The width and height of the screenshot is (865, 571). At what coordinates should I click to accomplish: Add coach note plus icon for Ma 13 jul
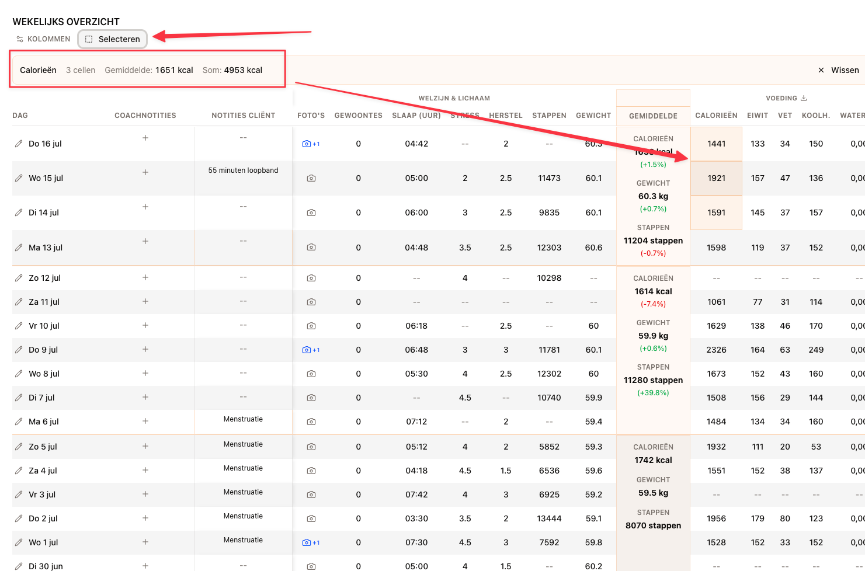[x=145, y=241]
